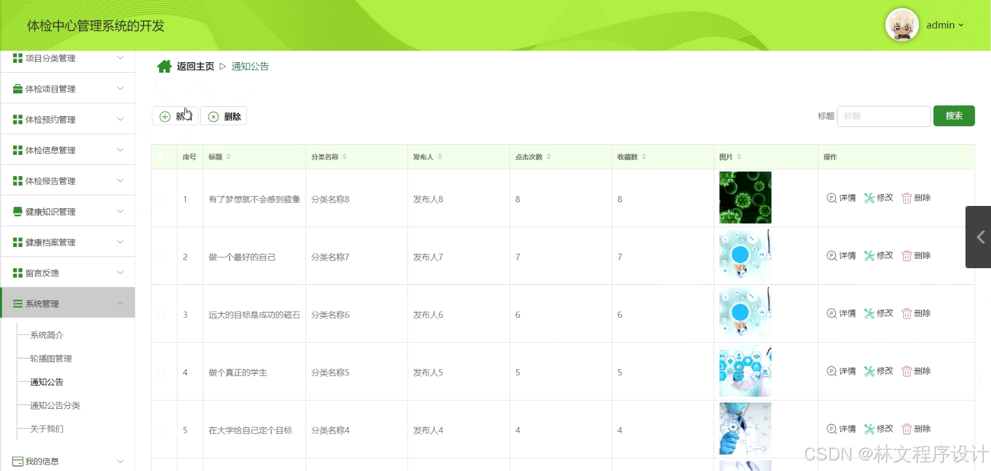Viewport: 991px width, 471px height.
Task: Open 系统简介 submenu item
Action: pyautogui.click(x=47, y=335)
